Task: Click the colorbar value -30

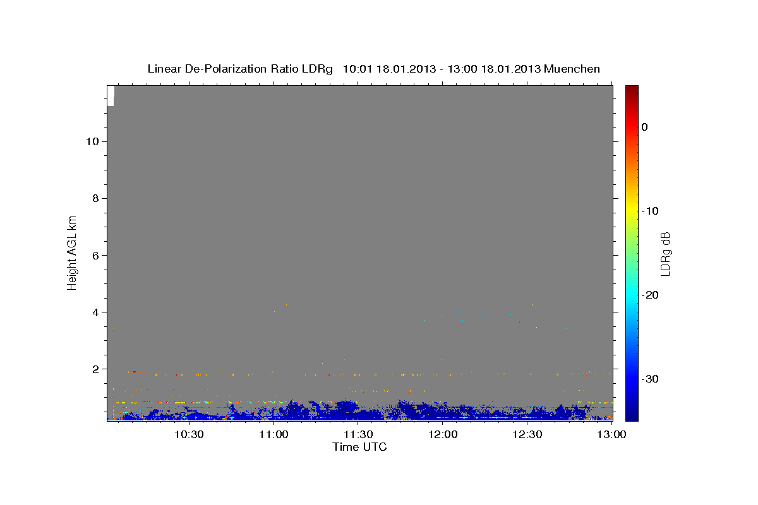Action: click(x=650, y=379)
